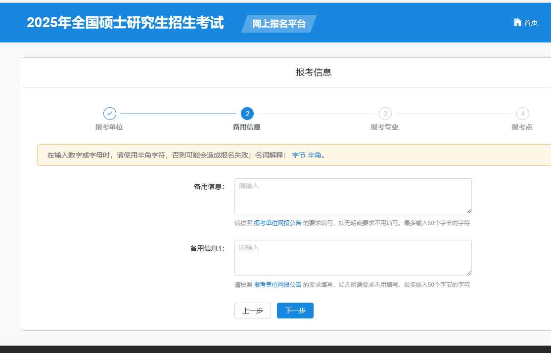
Task: Click the step 4 circle for 报考点
Action: [523, 113]
